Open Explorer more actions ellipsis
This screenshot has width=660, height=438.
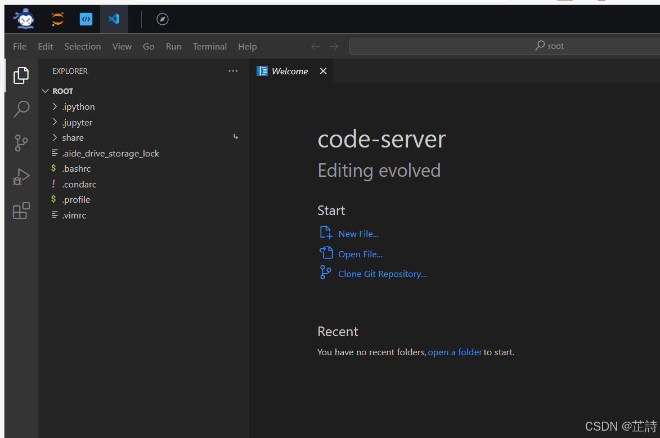pyautogui.click(x=233, y=71)
